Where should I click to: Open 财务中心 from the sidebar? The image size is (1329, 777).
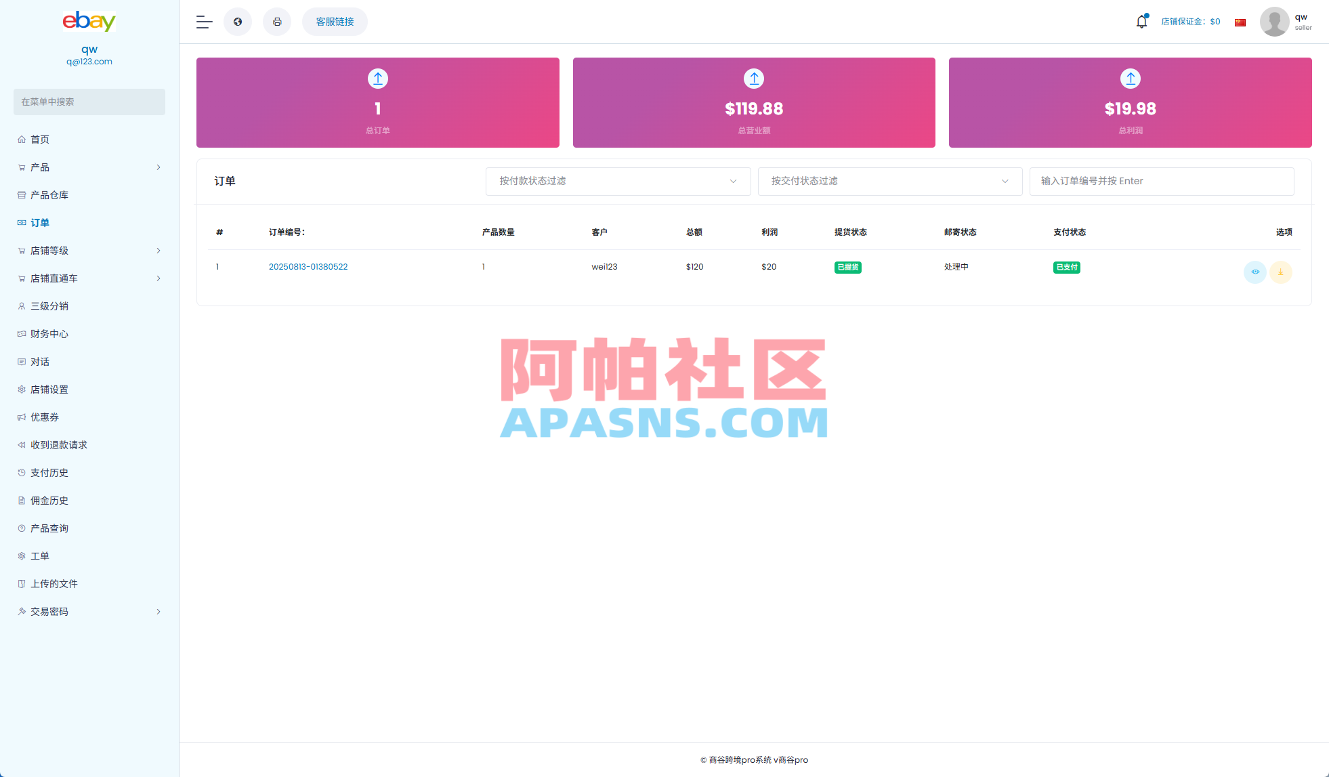coord(49,333)
